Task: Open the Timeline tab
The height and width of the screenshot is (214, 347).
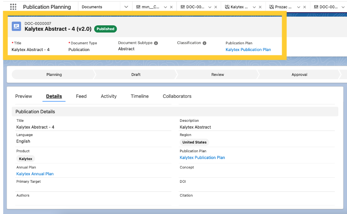Action: [x=140, y=96]
